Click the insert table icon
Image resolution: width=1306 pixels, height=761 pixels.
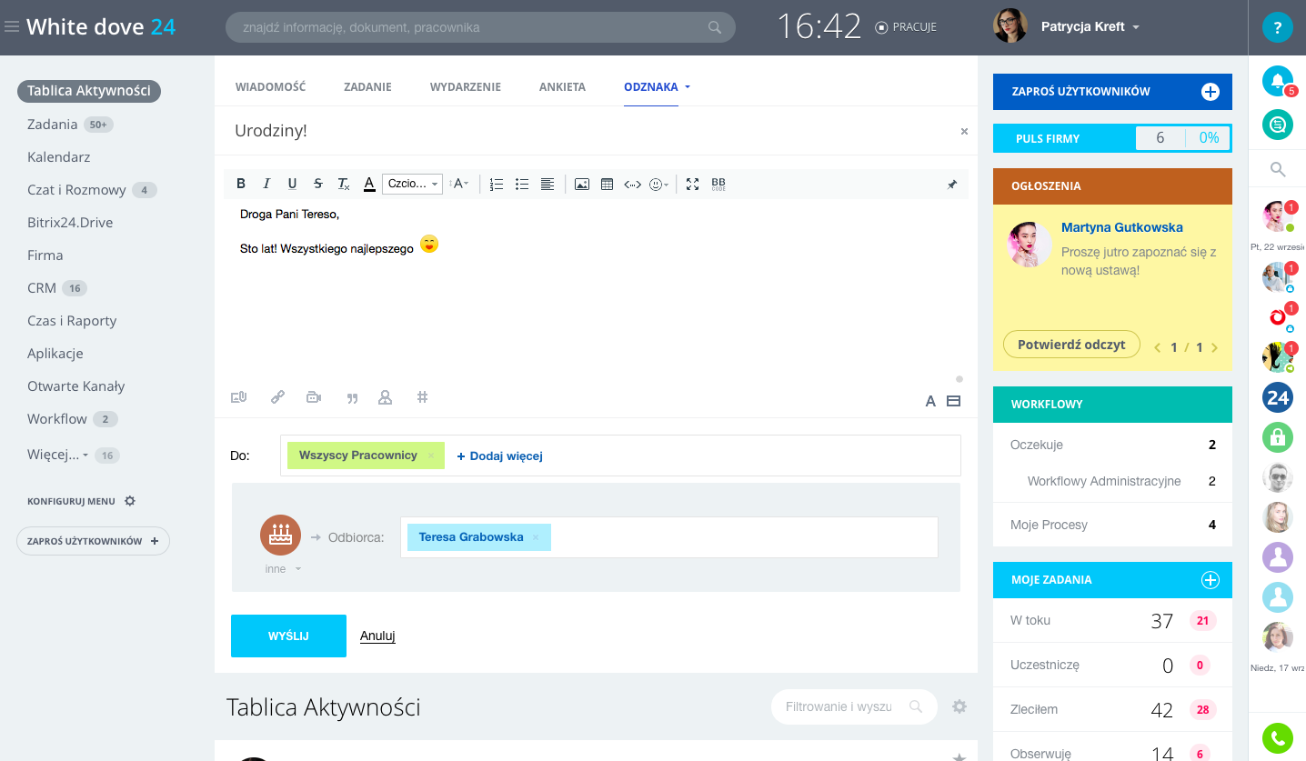[x=607, y=184]
